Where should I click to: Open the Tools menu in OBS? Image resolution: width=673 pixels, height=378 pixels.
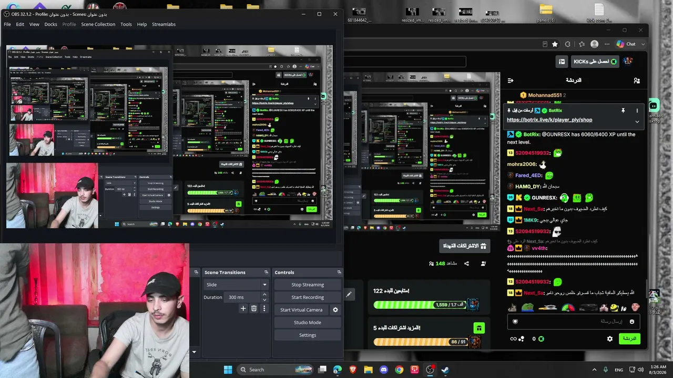click(126, 24)
